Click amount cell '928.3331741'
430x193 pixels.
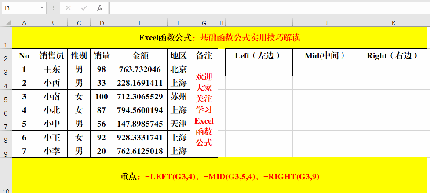pos(140,137)
